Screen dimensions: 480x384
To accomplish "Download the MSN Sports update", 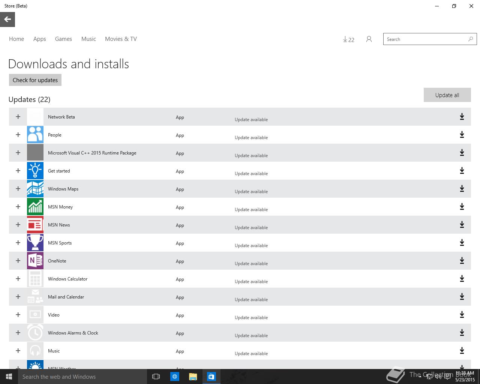I will 462,243.
